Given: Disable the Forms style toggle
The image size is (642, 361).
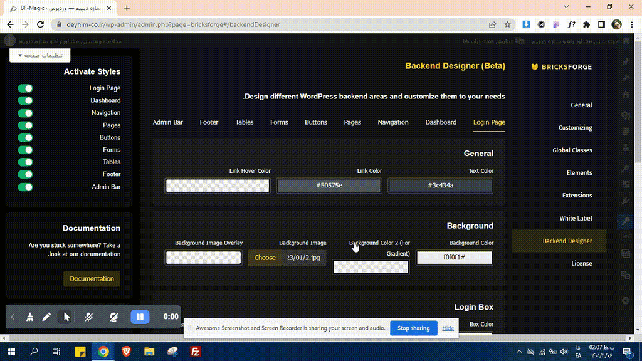Looking at the screenshot, I should (x=24, y=149).
